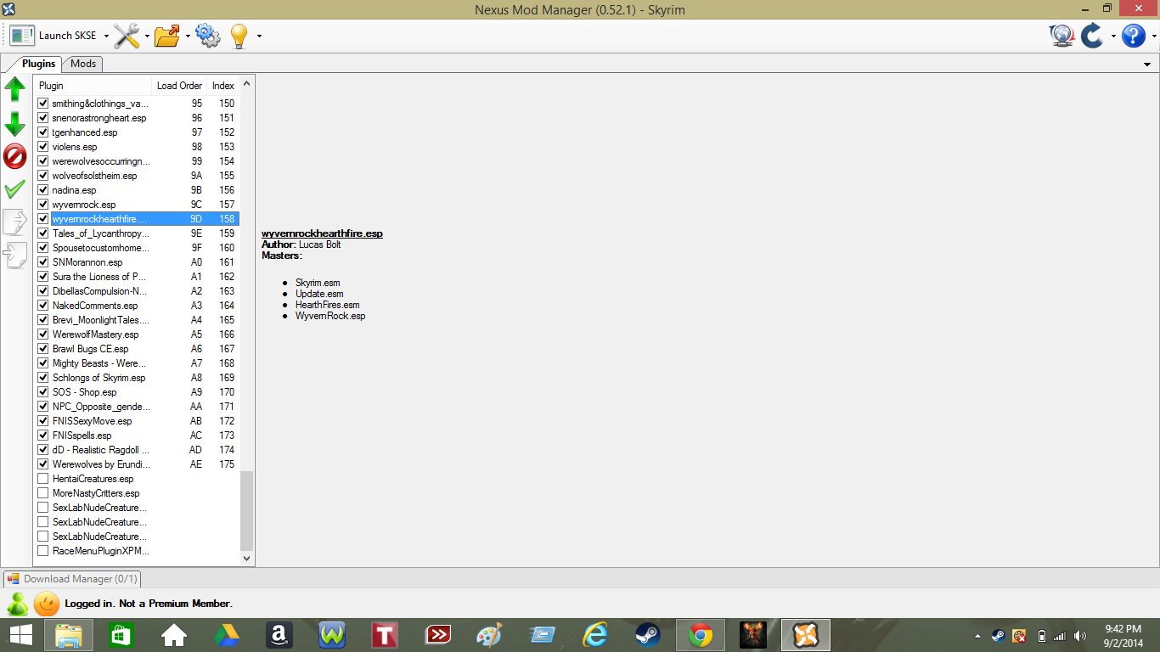Viewport: 1160px width, 652px height.
Task: Open Google Chrome from the taskbar
Action: (x=701, y=635)
